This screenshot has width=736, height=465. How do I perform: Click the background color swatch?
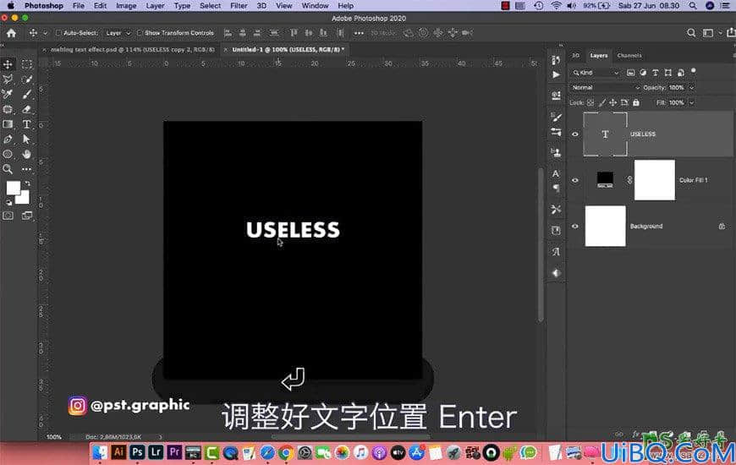point(24,199)
